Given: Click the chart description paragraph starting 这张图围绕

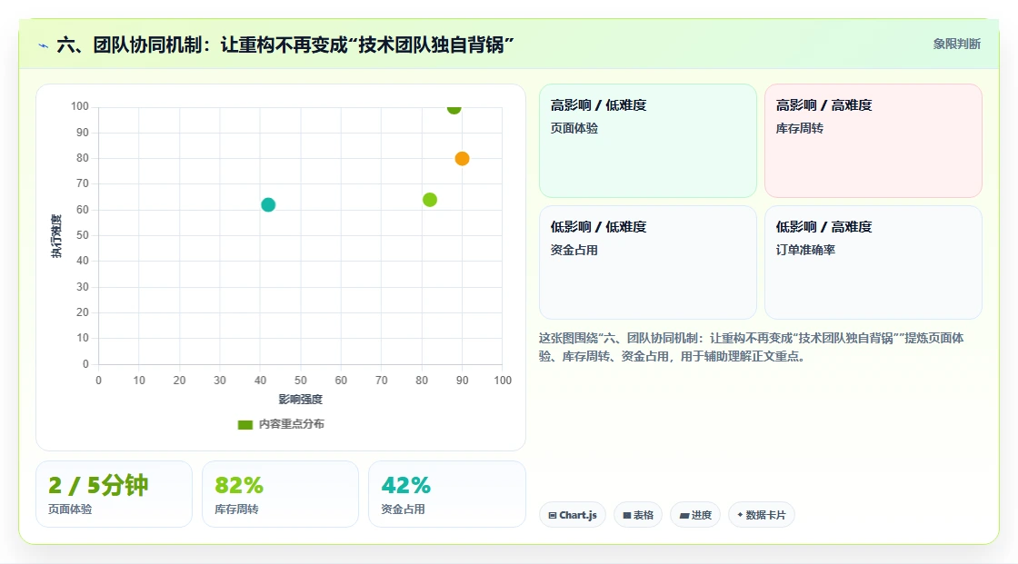Looking at the screenshot, I should (751, 347).
